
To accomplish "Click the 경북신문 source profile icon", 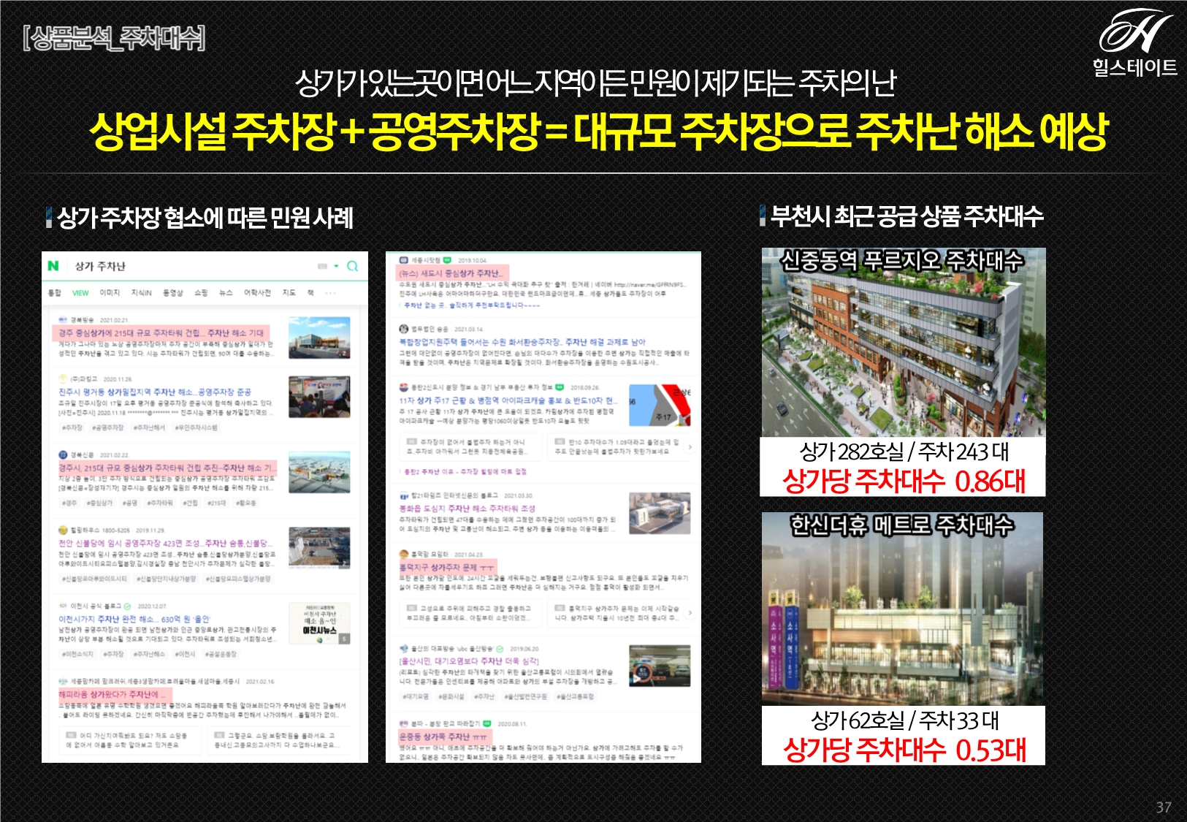I will [63, 454].
